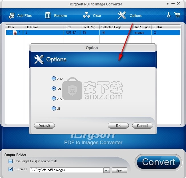Click the Remove label in toolbar
The width and height of the screenshot is (186, 178).
60,15
